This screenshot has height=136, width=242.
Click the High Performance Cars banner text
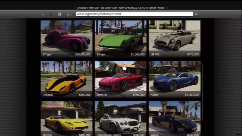120,8
